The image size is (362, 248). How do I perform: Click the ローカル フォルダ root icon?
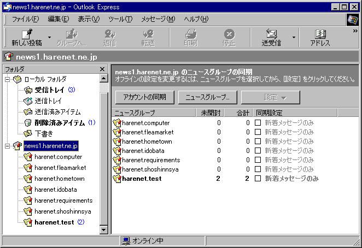[17, 79]
